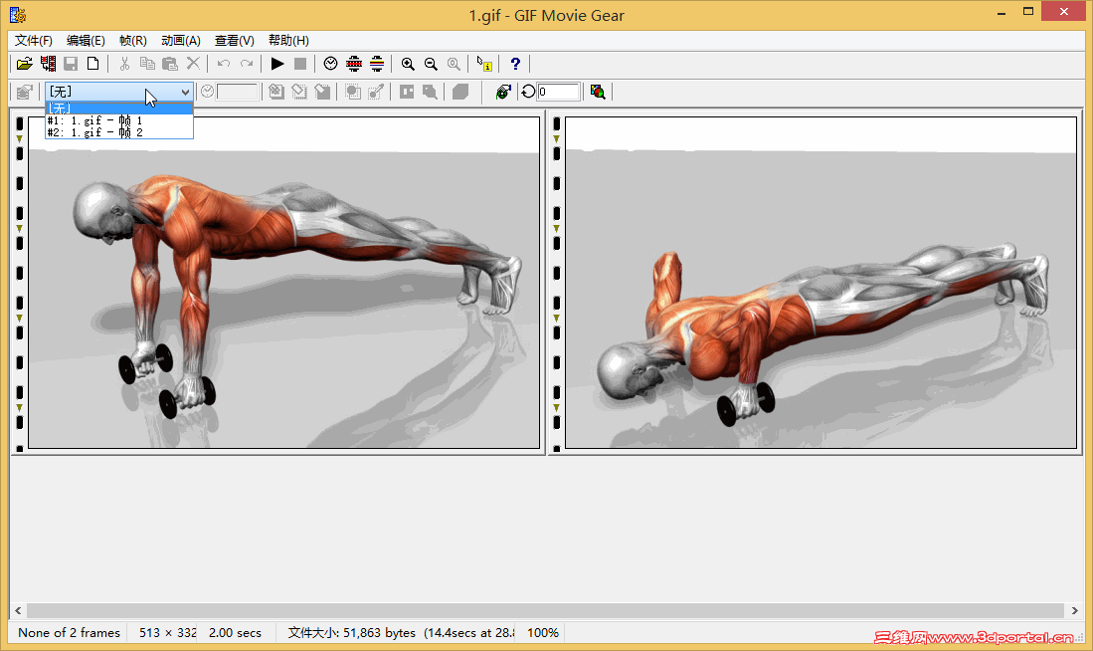This screenshot has height=651, width=1093.
Task: Click the clock timing icon
Action: [x=330, y=64]
